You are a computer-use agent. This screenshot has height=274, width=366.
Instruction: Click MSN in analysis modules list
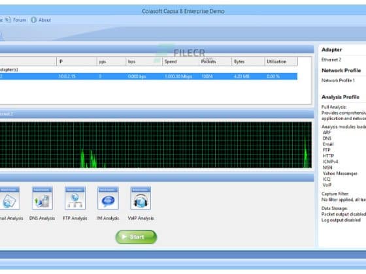coord(327,168)
